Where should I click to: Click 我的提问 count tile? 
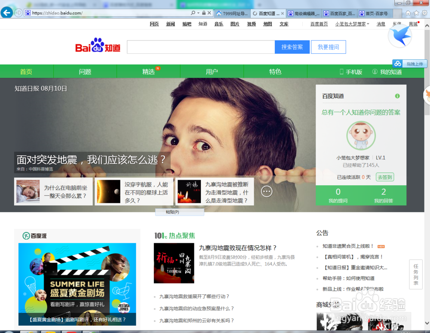[x=338, y=195]
